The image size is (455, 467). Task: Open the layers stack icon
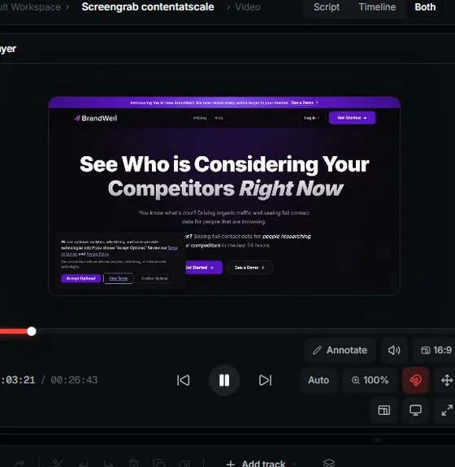(329, 463)
